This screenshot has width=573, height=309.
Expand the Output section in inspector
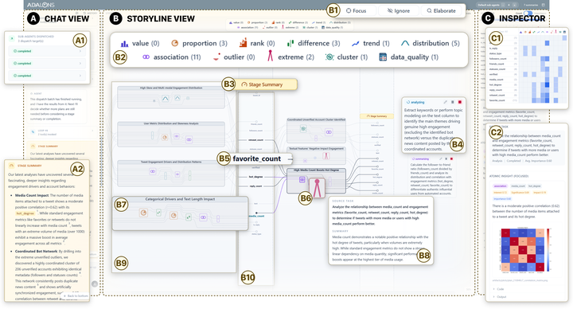(501, 296)
